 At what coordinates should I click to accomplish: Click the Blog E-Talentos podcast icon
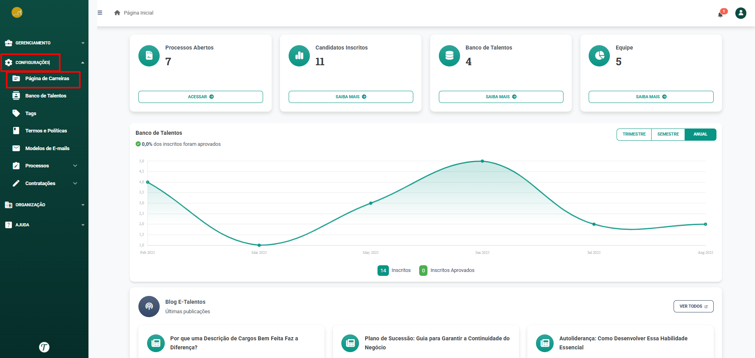[149, 307]
